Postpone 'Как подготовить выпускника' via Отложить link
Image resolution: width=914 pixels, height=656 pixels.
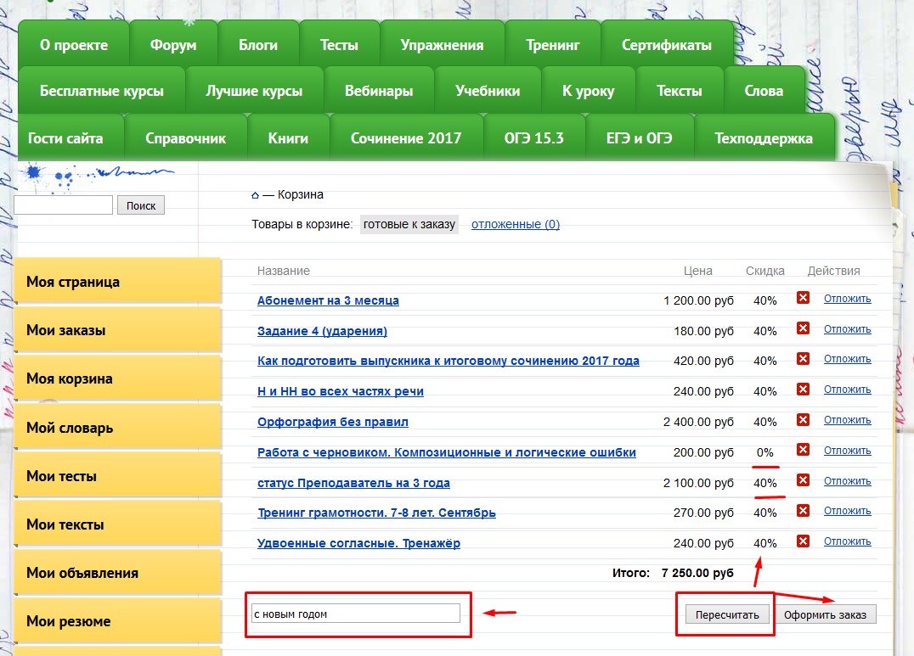point(847,359)
